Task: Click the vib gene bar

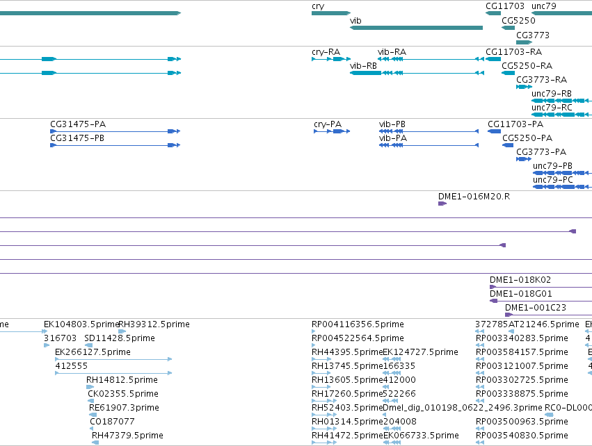Action: 416,28
